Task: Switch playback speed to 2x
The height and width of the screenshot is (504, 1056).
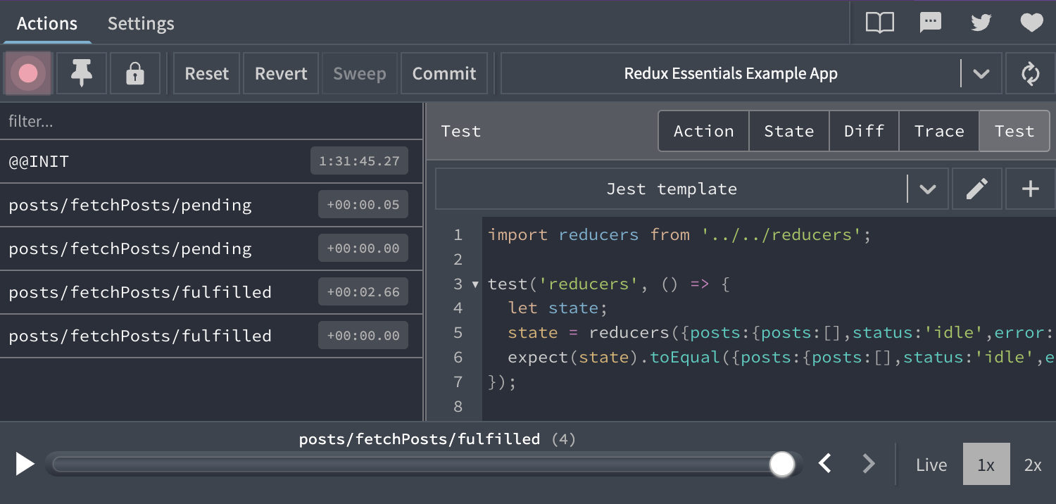Action: [x=1033, y=464]
